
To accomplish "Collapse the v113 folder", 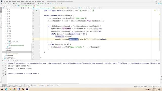I will pyautogui.click(x=6, y=43).
